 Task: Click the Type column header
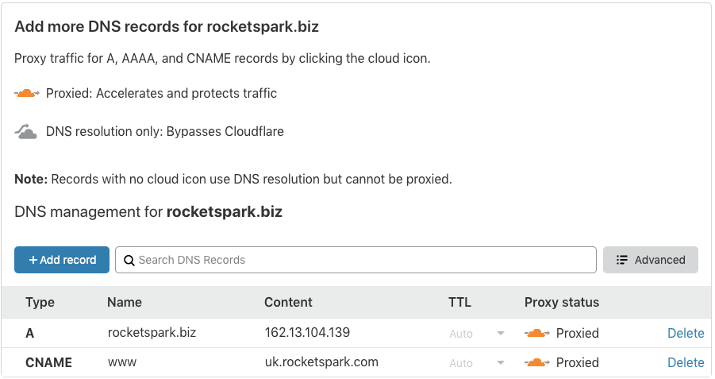pos(40,302)
